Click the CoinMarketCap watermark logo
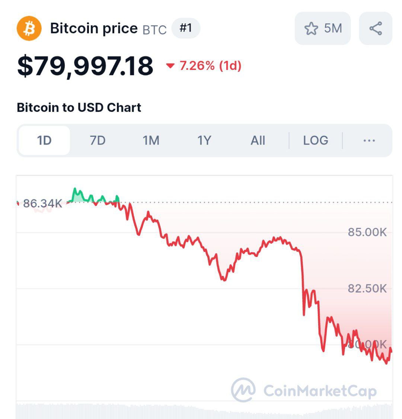The image size is (402, 419). (244, 390)
